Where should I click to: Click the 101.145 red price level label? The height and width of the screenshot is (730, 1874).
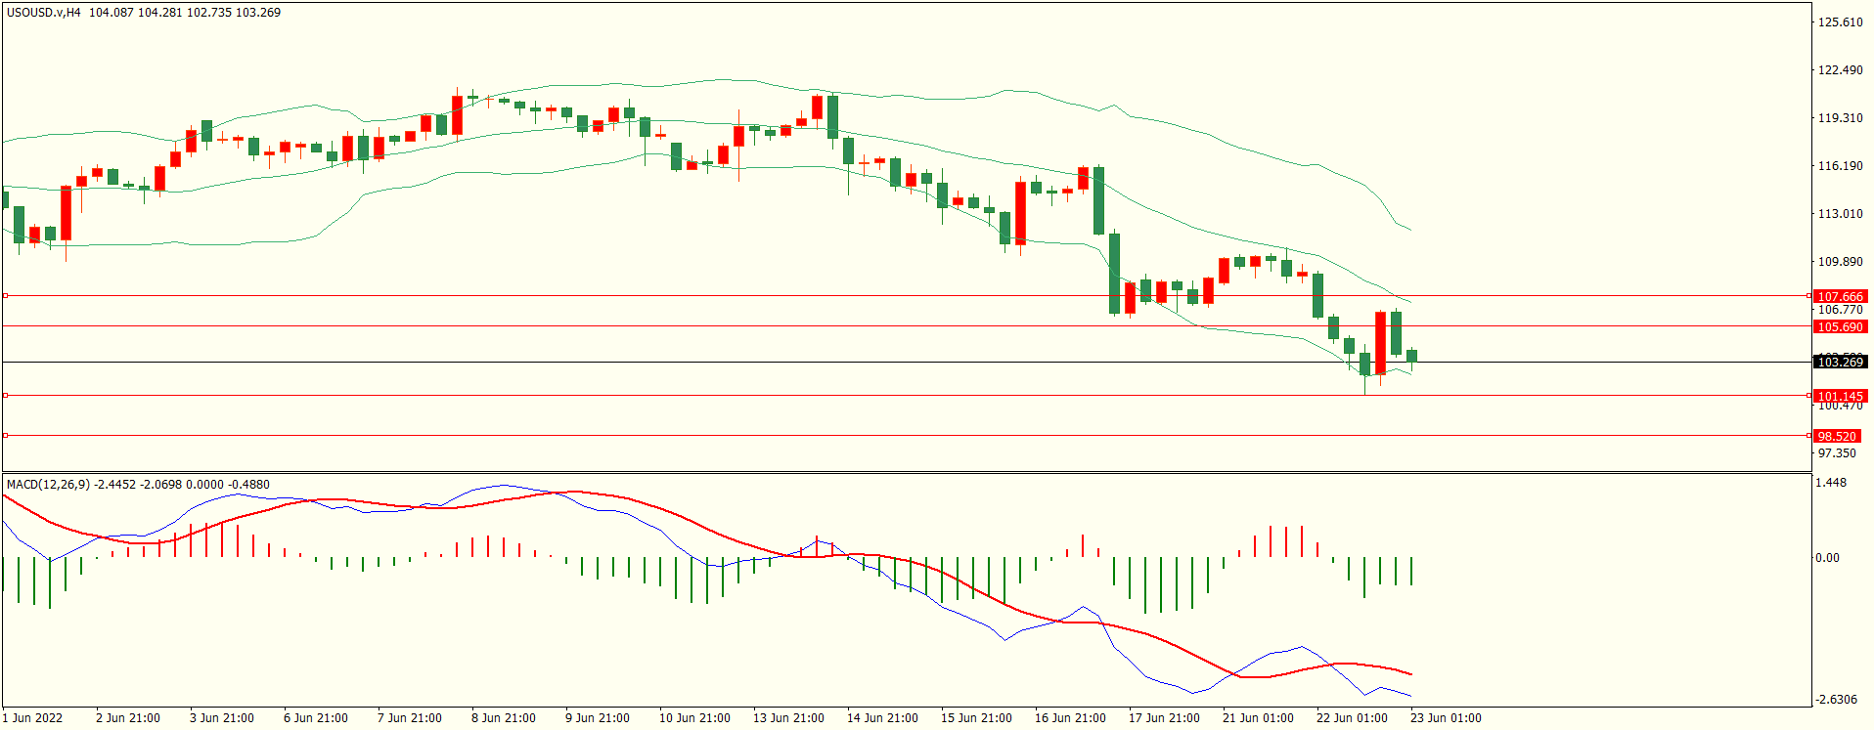point(1840,396)
